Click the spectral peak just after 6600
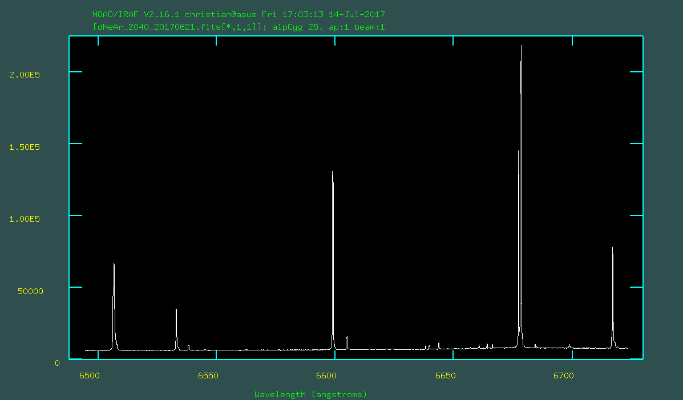The height and width of the screenshot is (400, 683). [x=333, y=172]
